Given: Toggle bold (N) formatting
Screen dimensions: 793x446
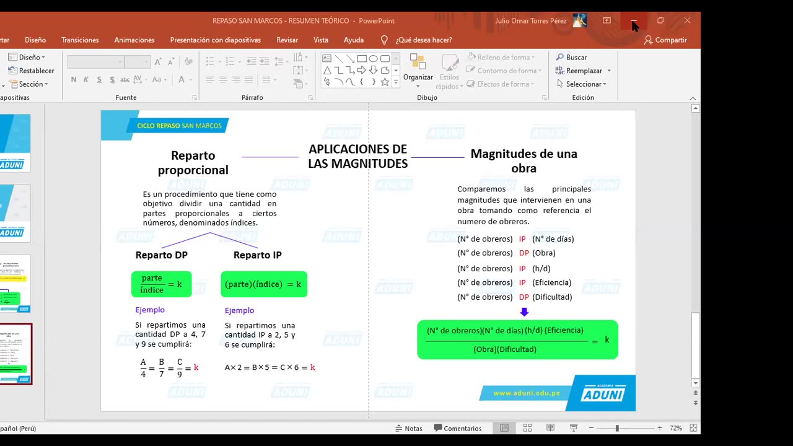Looking at the screenshot, I should [x=74, y=79].
